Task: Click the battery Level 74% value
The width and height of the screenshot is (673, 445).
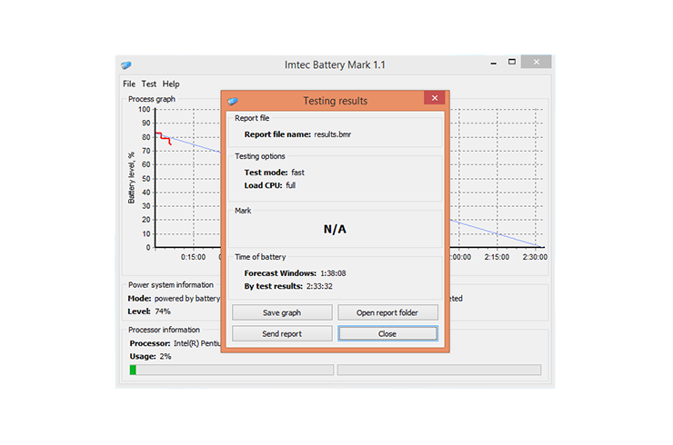Action: pyautogui.click(x=163, y=311)
